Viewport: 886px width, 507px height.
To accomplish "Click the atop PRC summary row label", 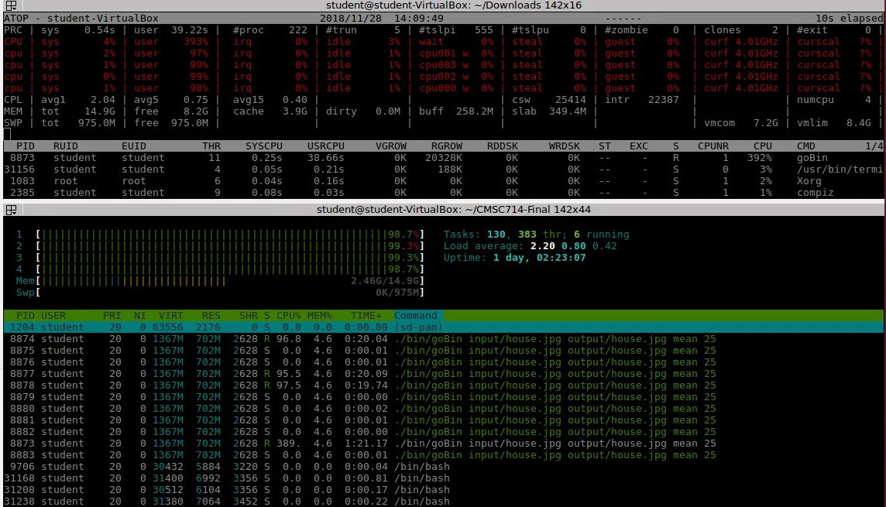I will point(12,30).
